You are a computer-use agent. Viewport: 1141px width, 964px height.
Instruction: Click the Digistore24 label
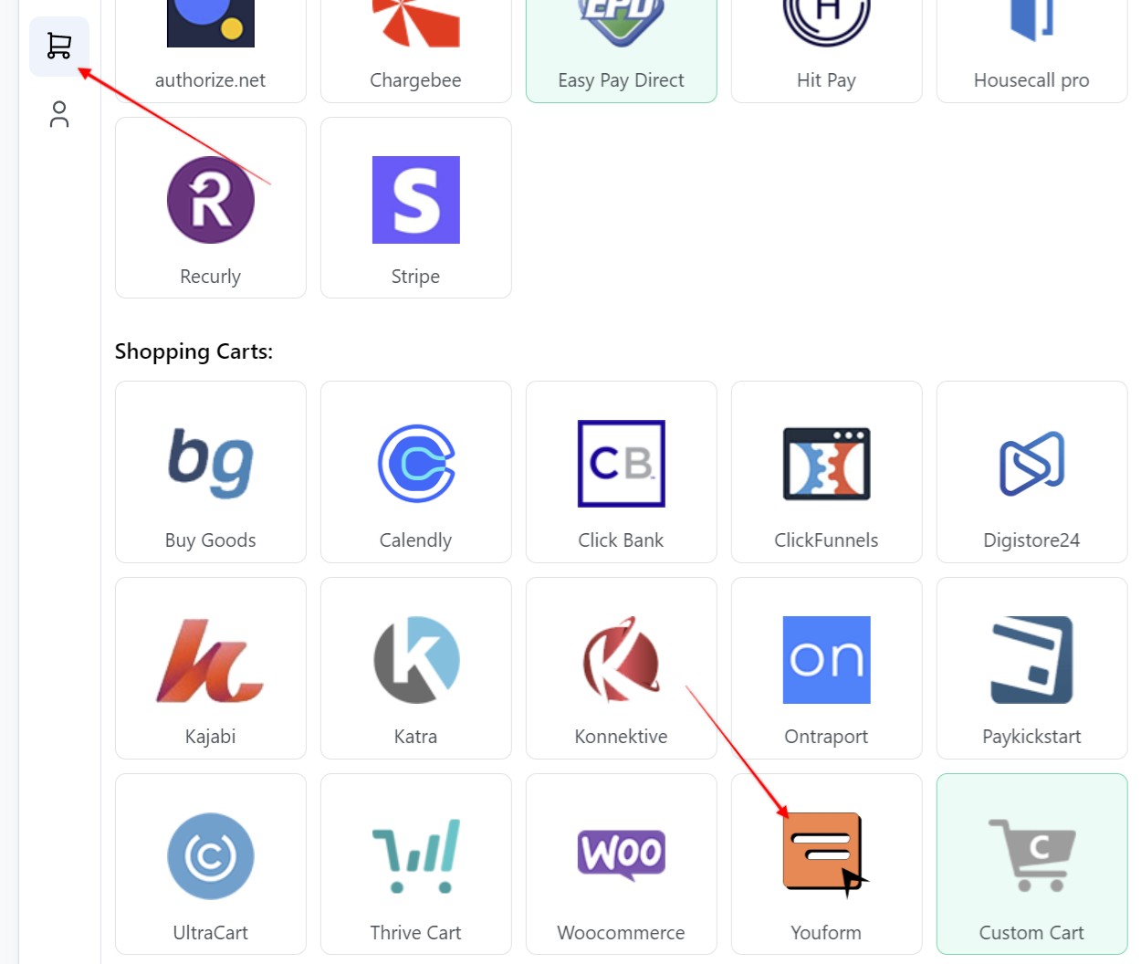(1032, 540)
